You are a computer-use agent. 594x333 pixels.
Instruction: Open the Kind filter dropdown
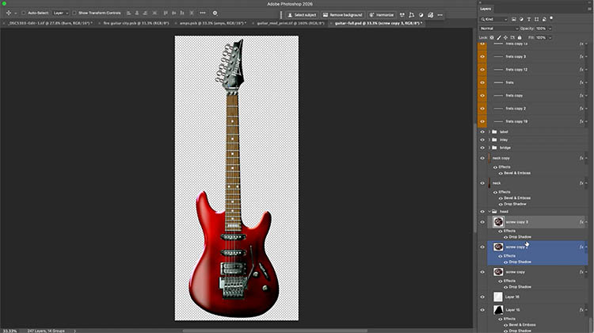point(494,19)
